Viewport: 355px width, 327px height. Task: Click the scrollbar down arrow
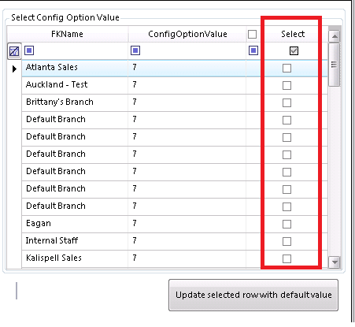(x=335, y=262)
